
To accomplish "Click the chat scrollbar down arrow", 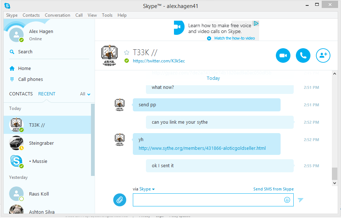I will coord(334,183).
